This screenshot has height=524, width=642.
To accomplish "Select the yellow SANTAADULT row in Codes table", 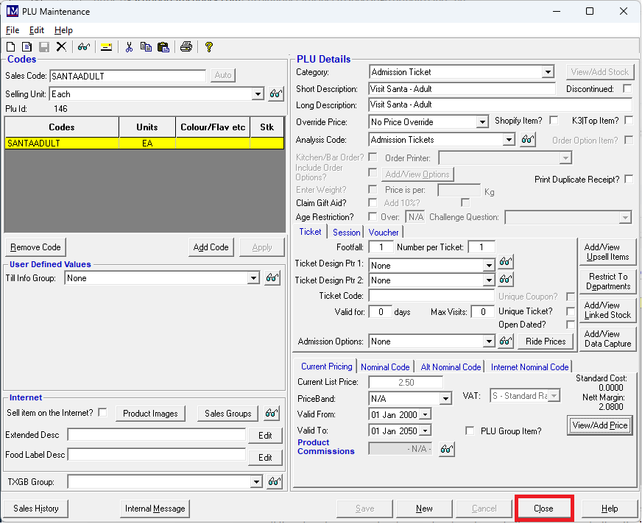I will coord(144,144).
